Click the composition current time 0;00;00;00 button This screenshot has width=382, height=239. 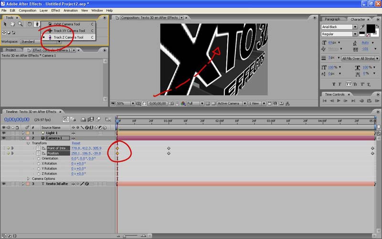click(x=158, y=103)
